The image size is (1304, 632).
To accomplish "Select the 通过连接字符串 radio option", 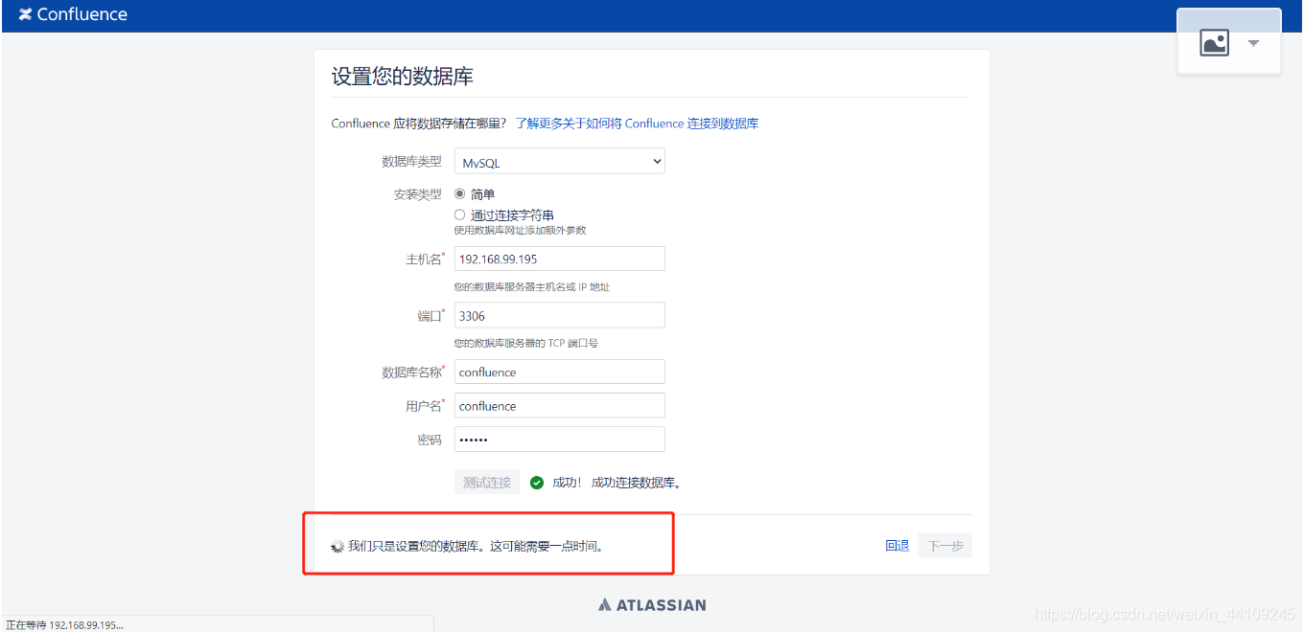I will (460, 214).
